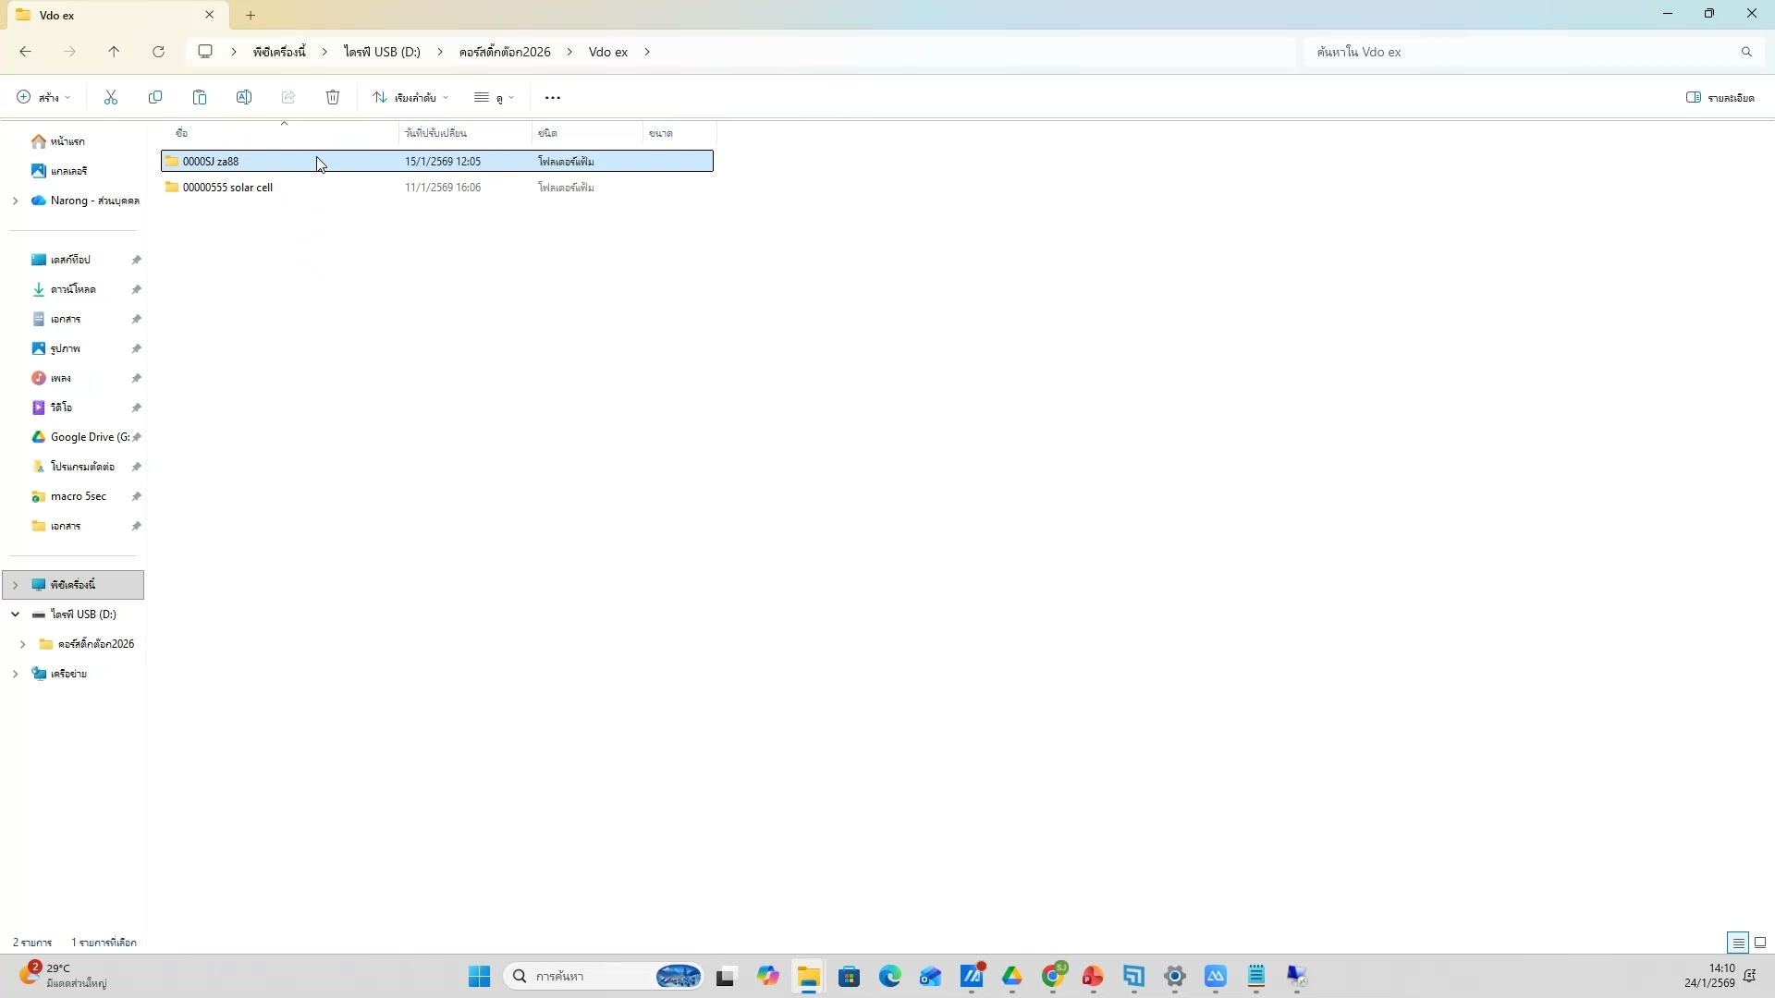Collapse the USB drive (D:) tree node

(15, 615)
